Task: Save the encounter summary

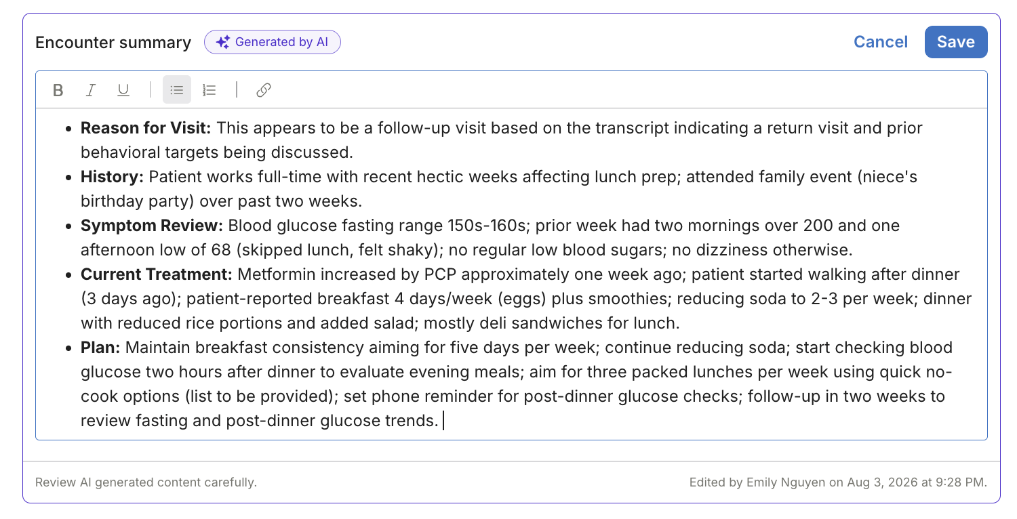Action: click(x=956, y=42)
